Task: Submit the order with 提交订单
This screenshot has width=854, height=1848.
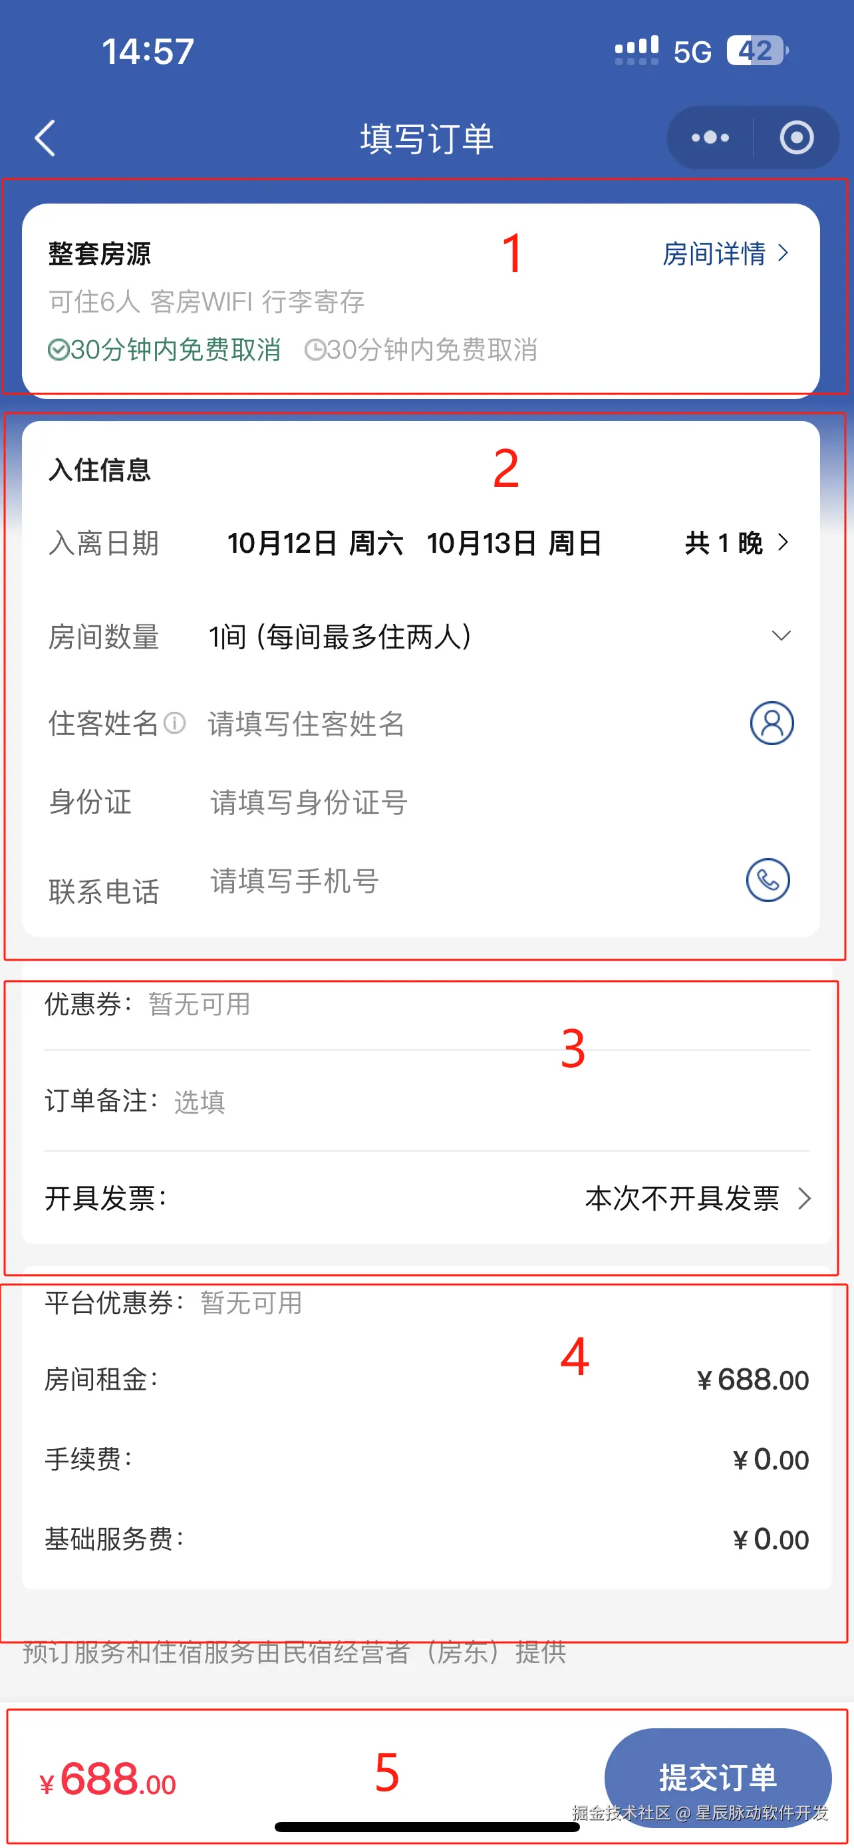Action: (x=718, y=1777)
